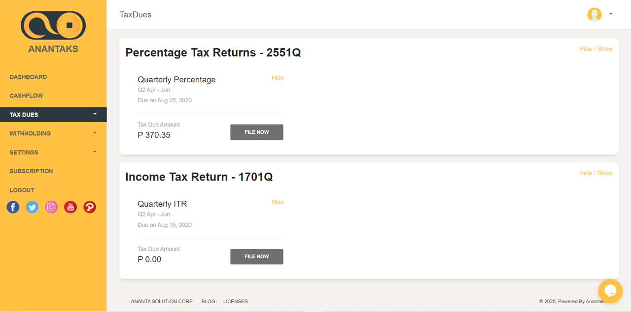Image resolution: width=631 pixels, height=312 pixels.
Task: Open the Twitter social icon
Action: [32, 207]
